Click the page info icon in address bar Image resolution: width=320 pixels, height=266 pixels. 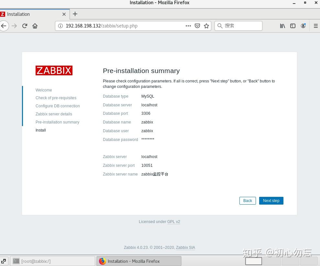point(61,26)
